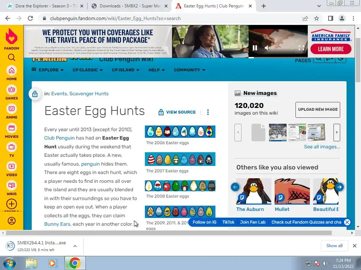
Task: Open download item options chevron
Action: click(75, 246)
